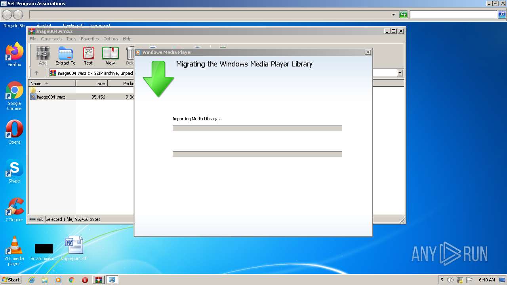Switch to WinRAR via taskbar button
The image size is (507, 285).
tap(98, 280)
